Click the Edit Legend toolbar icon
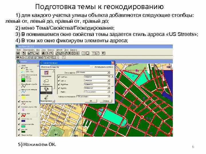 (33, 53)
